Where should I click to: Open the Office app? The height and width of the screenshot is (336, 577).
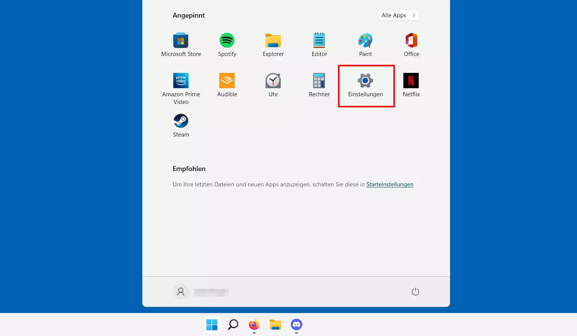[x=411, y=45]
